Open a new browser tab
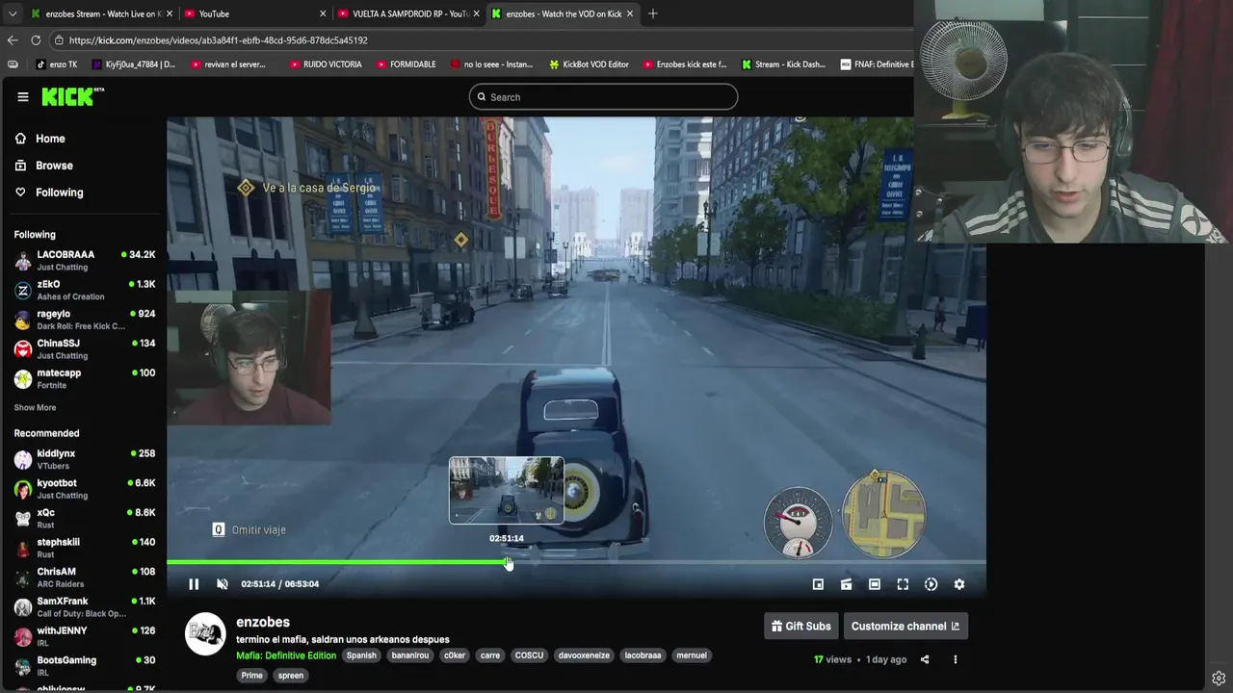 [653, 13]
